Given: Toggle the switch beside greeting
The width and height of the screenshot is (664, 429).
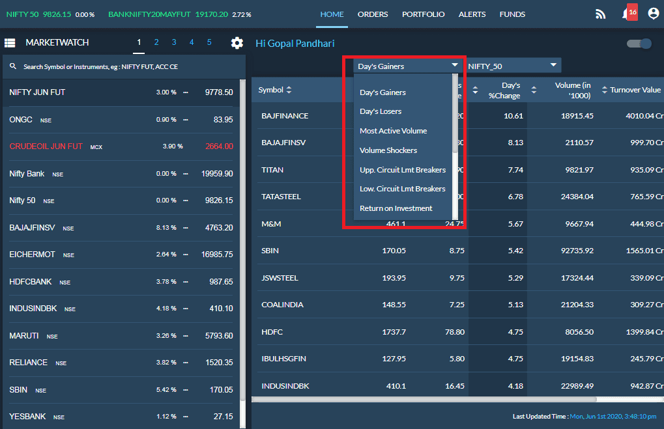Looking at the screenshot, I should click(639, 44).
